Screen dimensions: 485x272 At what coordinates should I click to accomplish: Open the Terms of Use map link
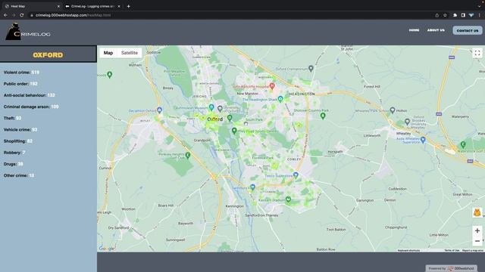[452, 250]
